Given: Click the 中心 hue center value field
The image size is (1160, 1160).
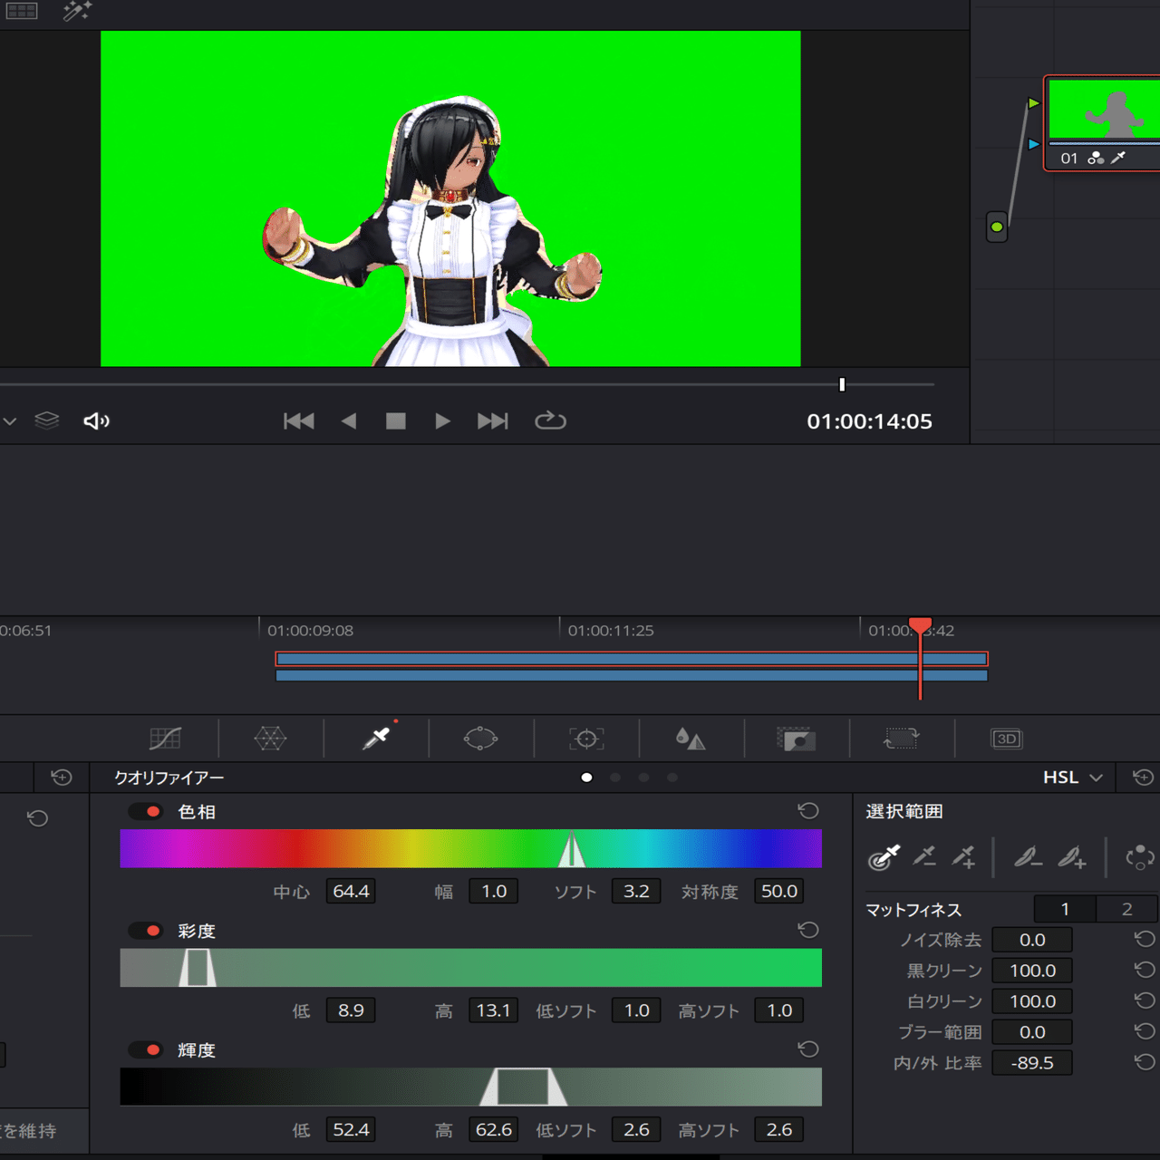Looking at the screenshot, I should (351, 891).
